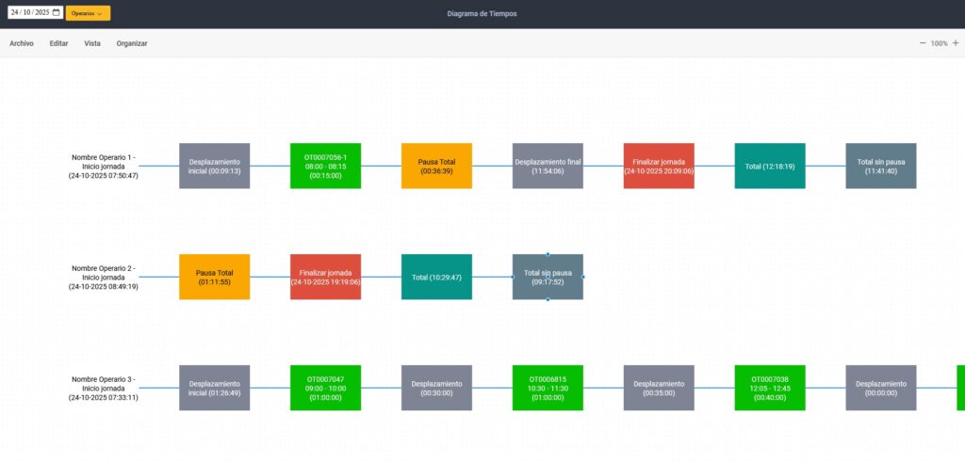Click Operario 2's Total sin pausa block
The width and height of the screenshot is (965, 461).
(x=548, y=277)
